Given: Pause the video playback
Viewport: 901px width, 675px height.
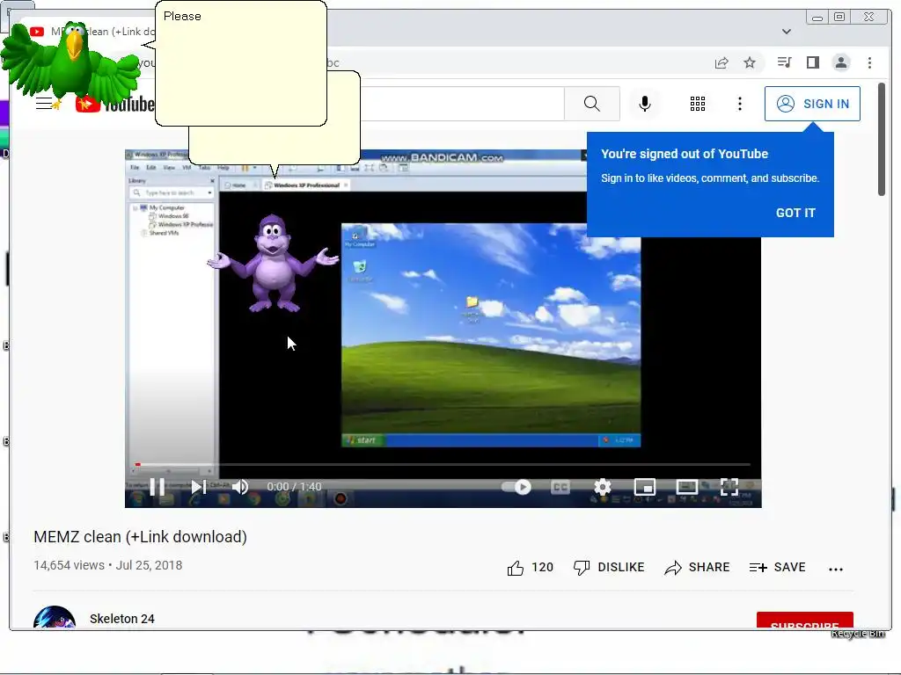Looking at the screenshot, I should (x=157, y=487).
